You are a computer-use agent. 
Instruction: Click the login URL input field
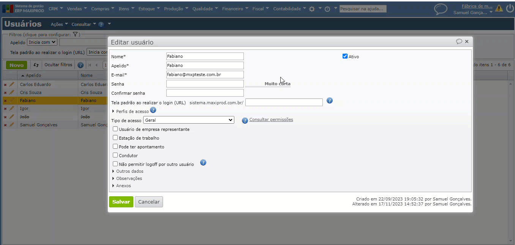click(284, 102)
